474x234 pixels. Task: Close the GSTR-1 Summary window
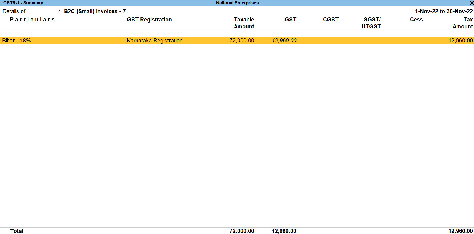(472, 3)
